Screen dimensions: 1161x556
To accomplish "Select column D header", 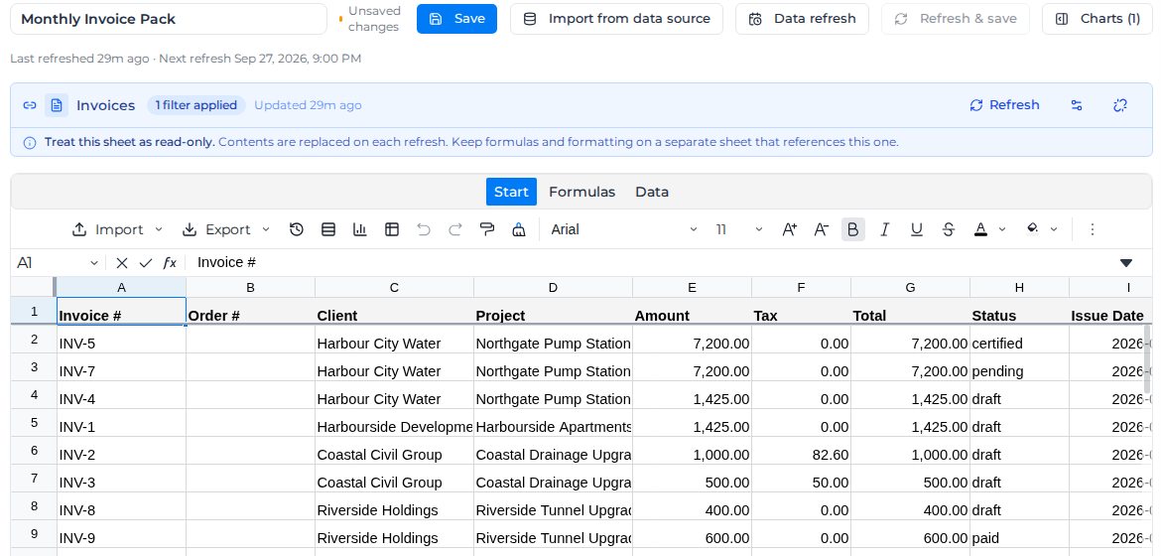I will pos(553,288).
